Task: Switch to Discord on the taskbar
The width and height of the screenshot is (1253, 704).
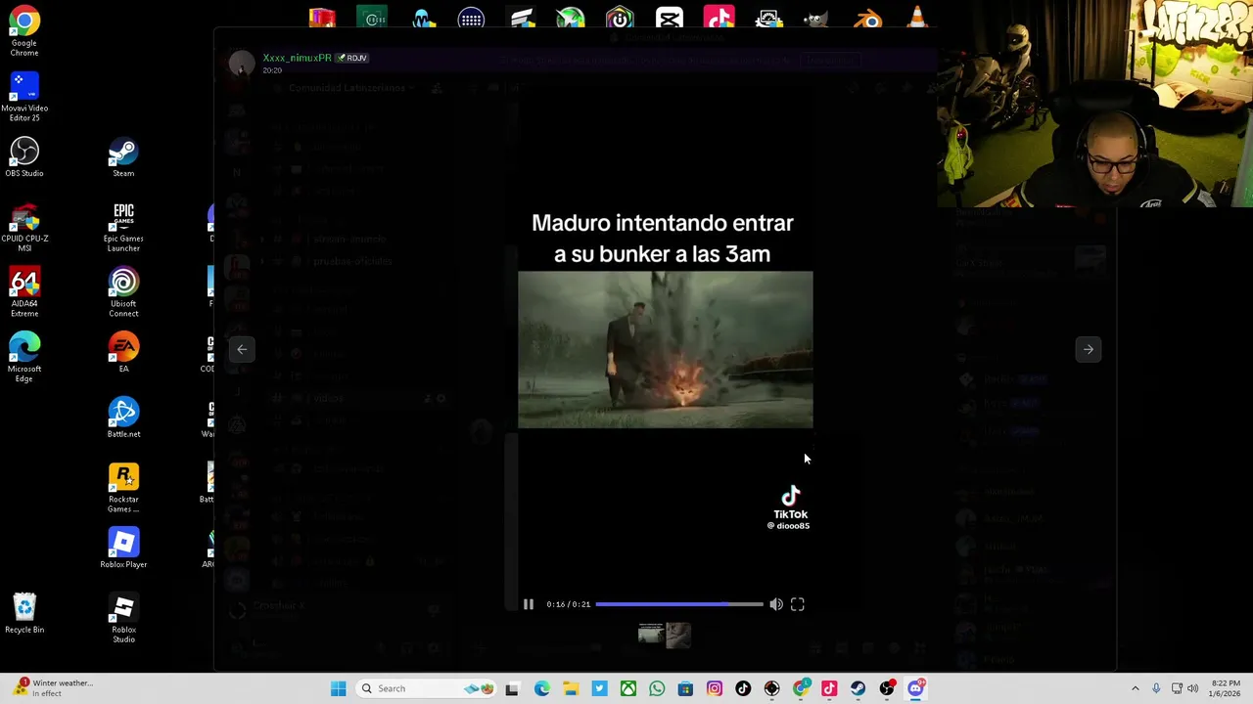Action: coord(915,688)
